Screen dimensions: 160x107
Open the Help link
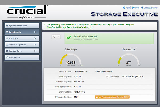pyautogui.click(x=127, y=8)
